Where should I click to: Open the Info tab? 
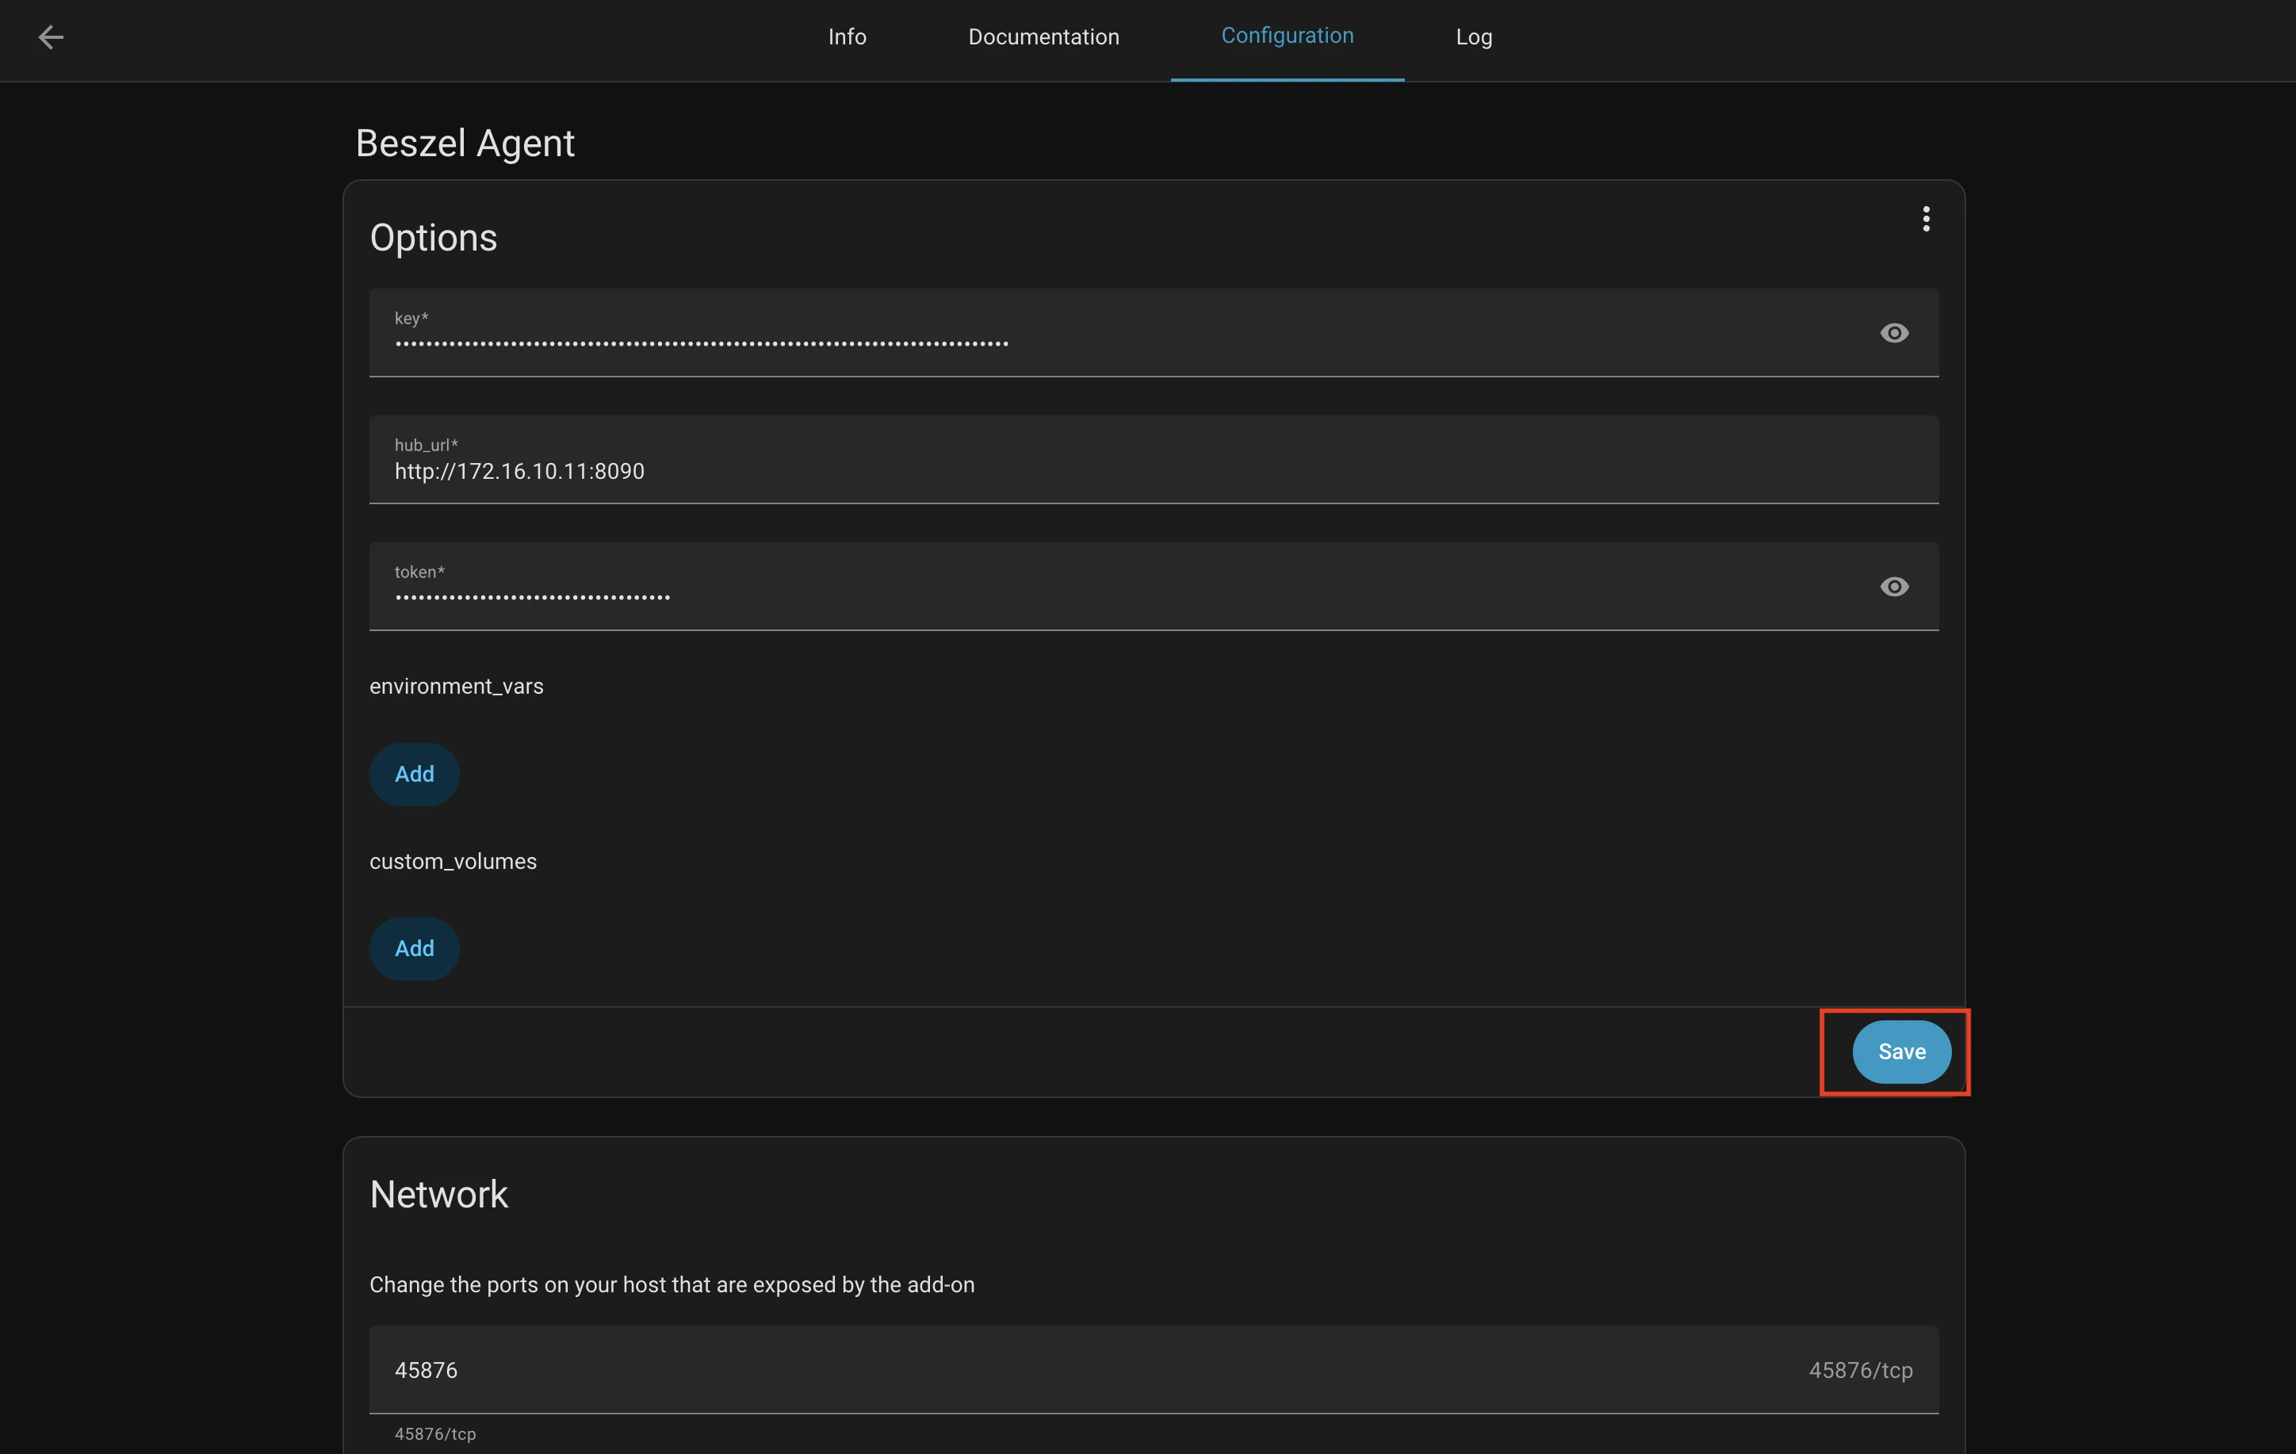tap(847, 37)
